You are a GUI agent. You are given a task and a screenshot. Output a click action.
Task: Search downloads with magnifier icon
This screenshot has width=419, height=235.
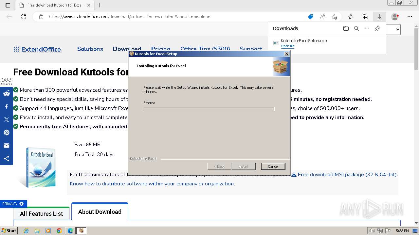(x=356, y=28)
